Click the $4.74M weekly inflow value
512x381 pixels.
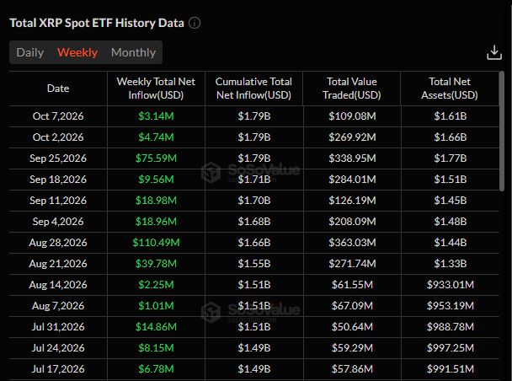pos(156,137)
